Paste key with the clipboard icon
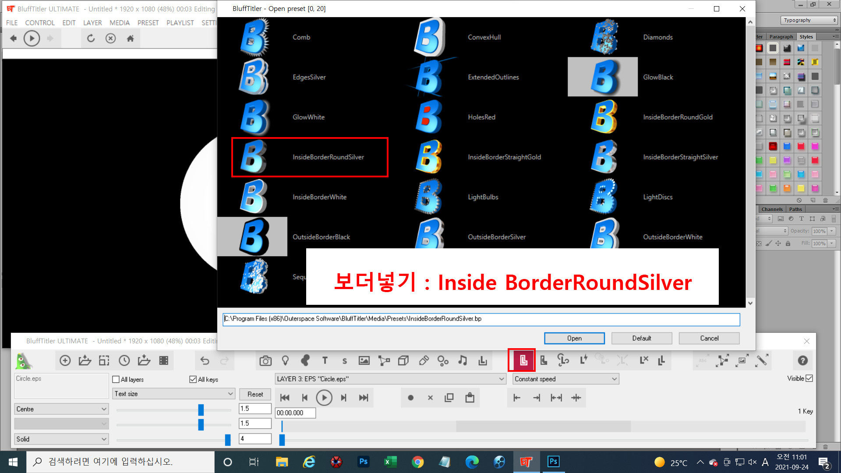This screenshot has height=473, width=841. (x=470, y=398)
